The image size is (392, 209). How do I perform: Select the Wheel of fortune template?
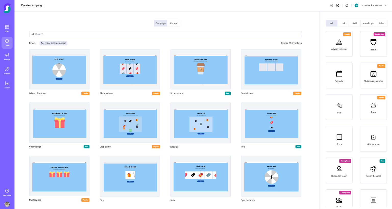click(x=59, y=69)
